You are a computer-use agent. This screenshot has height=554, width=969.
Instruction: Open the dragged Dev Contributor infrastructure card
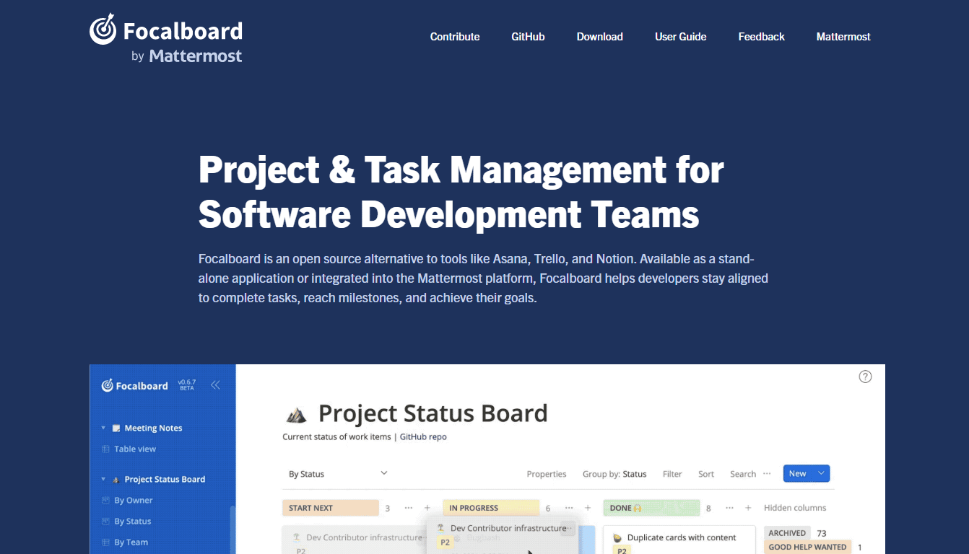coord(503,536)
